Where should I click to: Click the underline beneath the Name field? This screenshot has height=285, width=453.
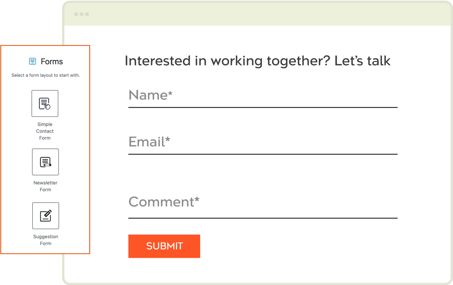(263, 107)
